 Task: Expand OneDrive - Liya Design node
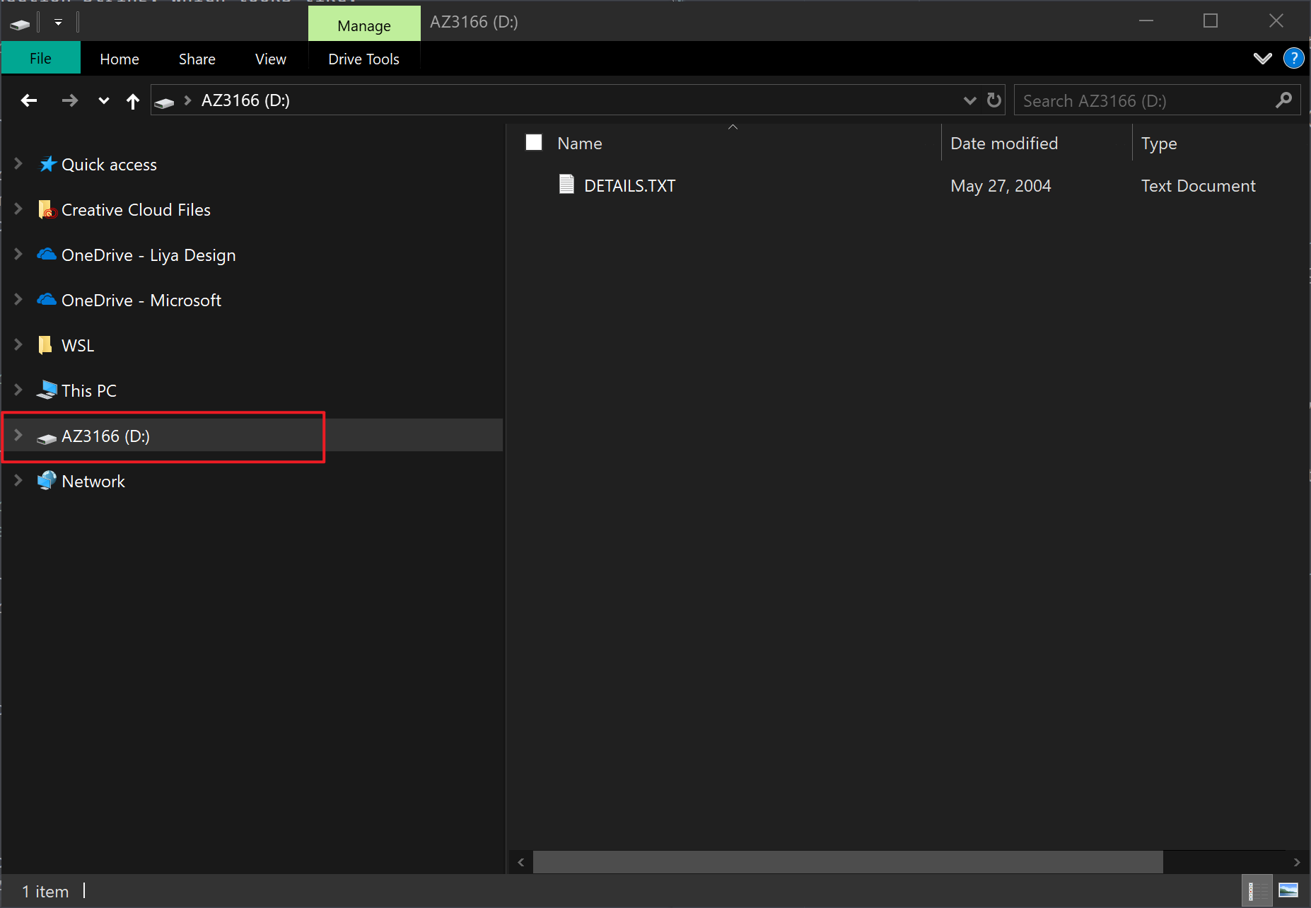pos(18,255)
